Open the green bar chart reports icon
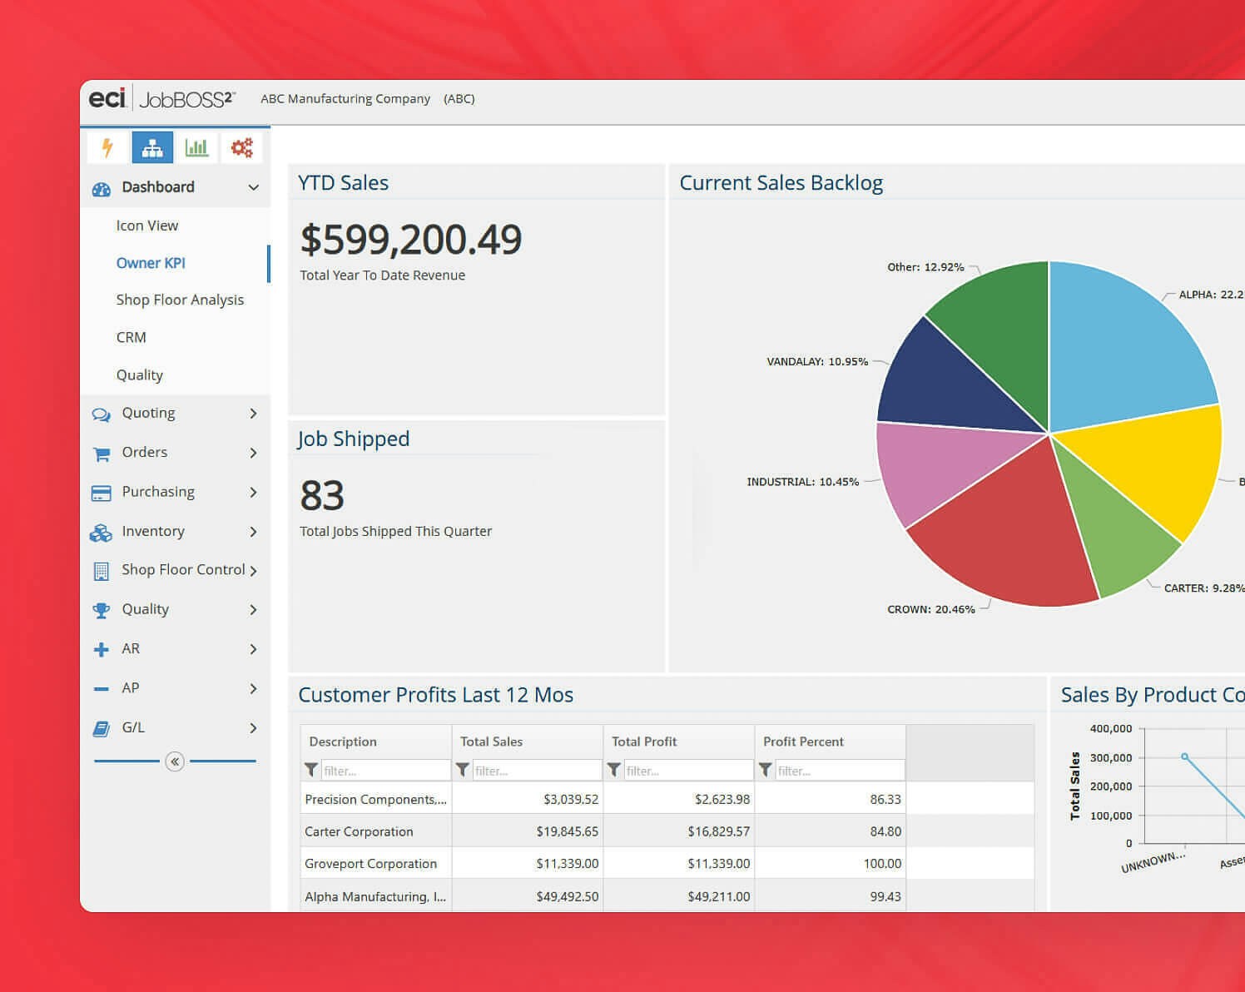The height and width of the screenshot is (992, 1245). 196,148
